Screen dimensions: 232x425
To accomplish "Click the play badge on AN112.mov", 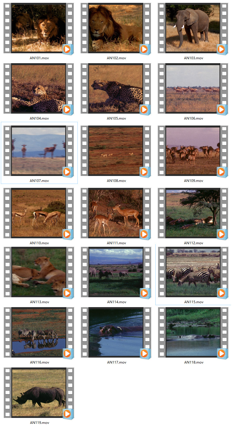I will tap(222, 234).
